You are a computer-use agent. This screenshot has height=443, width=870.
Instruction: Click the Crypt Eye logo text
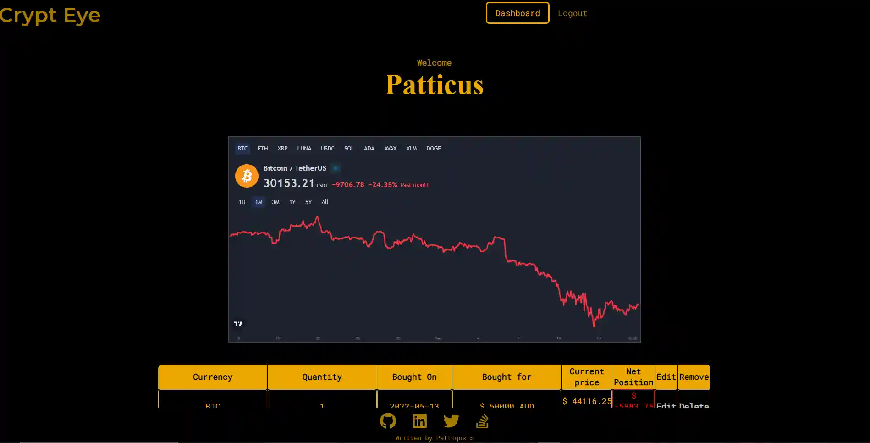pos(50,15)
